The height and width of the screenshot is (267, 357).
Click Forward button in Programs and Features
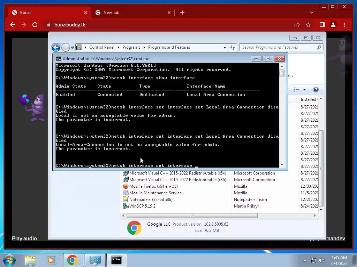(x=66, y=47)
